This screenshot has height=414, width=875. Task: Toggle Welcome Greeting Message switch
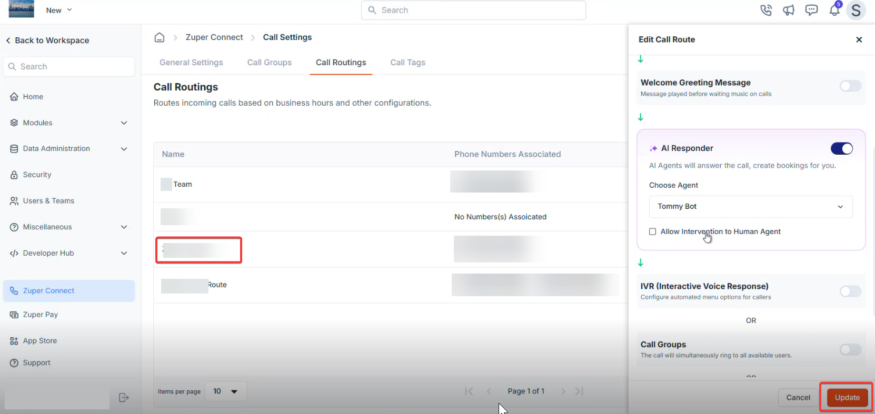click(850, 86)
